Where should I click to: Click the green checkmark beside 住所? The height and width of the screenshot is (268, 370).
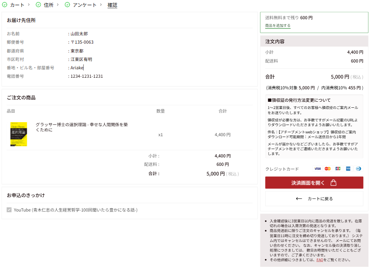[38, 4]
